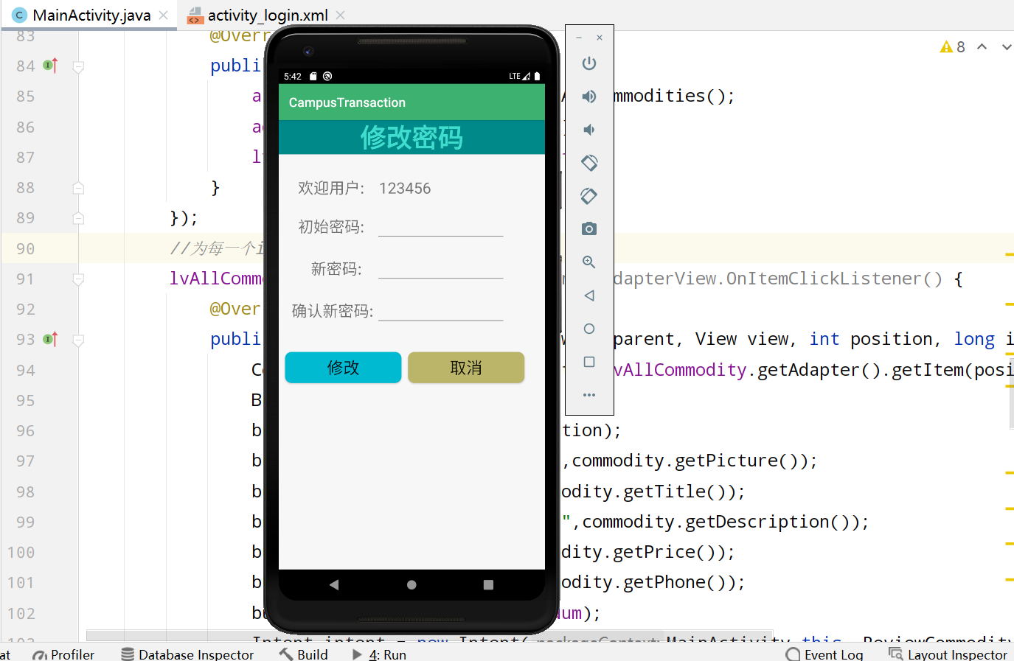Collapse the code fold marker at line 93

coord(78,340)
